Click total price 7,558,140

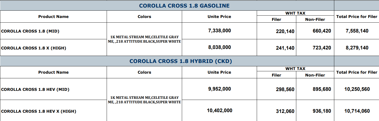pos(357,31)
